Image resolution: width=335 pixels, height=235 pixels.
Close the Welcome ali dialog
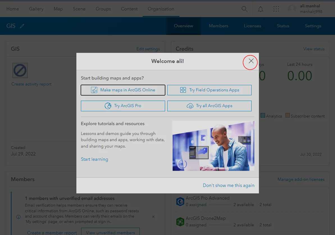[251, 61]
